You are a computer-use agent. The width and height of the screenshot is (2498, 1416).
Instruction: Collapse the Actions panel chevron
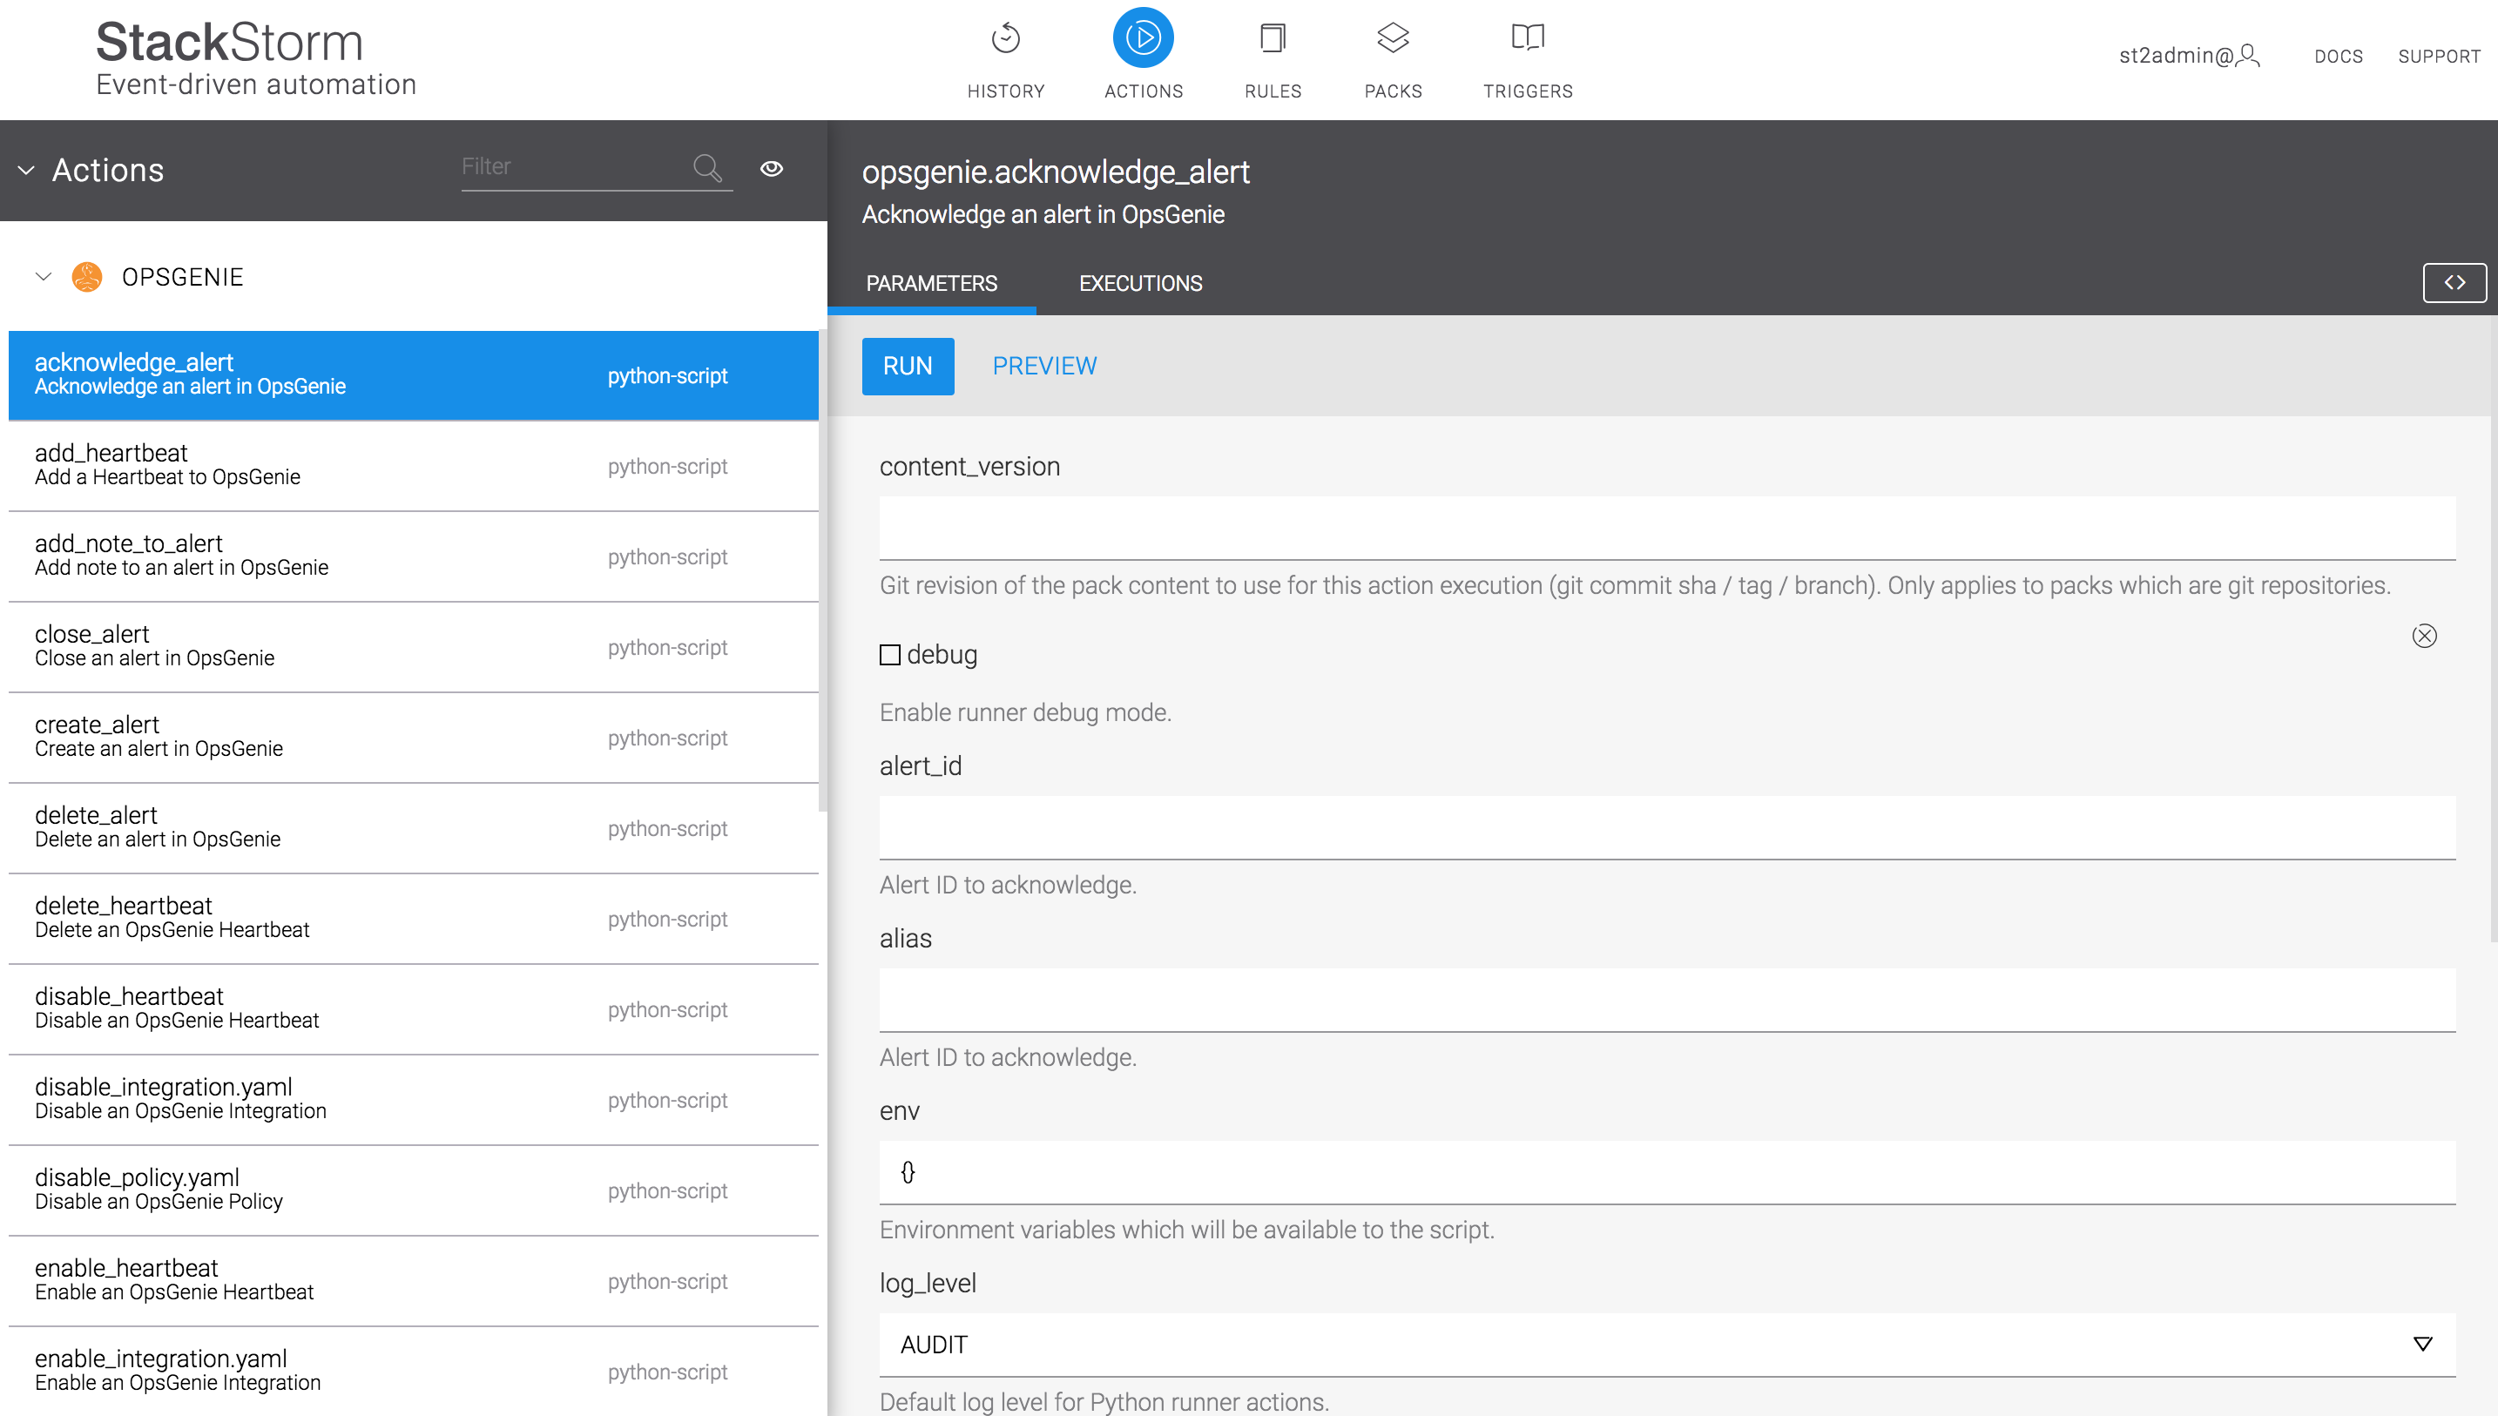point(26,172)
